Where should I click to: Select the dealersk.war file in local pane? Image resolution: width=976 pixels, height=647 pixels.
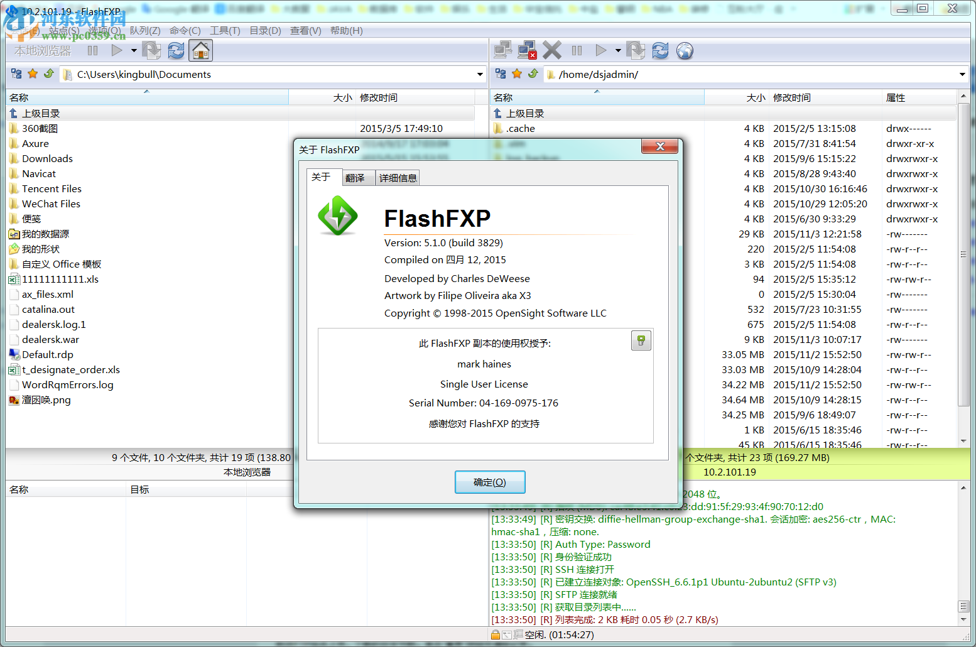pyautogui.click(x=50, y=339)
